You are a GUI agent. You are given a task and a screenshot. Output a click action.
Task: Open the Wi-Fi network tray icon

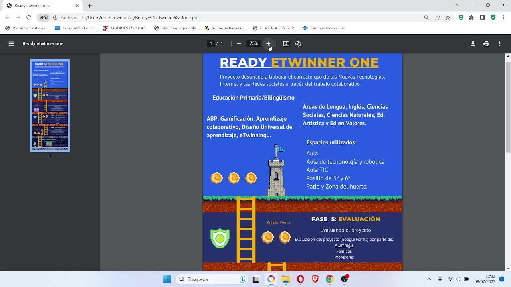450,279
